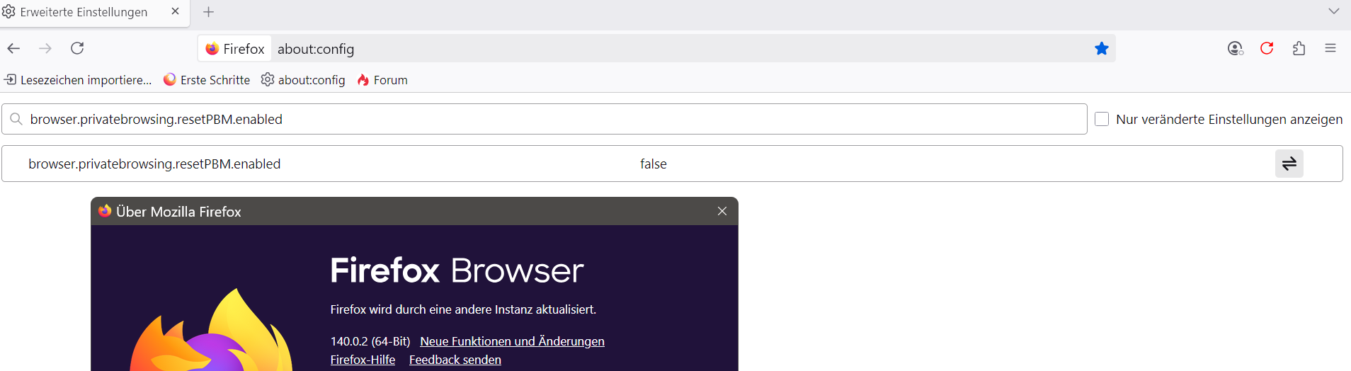Click the red update refresh icon
The height and width of the screenshot is (371, 1351).
click(1267, 48)
